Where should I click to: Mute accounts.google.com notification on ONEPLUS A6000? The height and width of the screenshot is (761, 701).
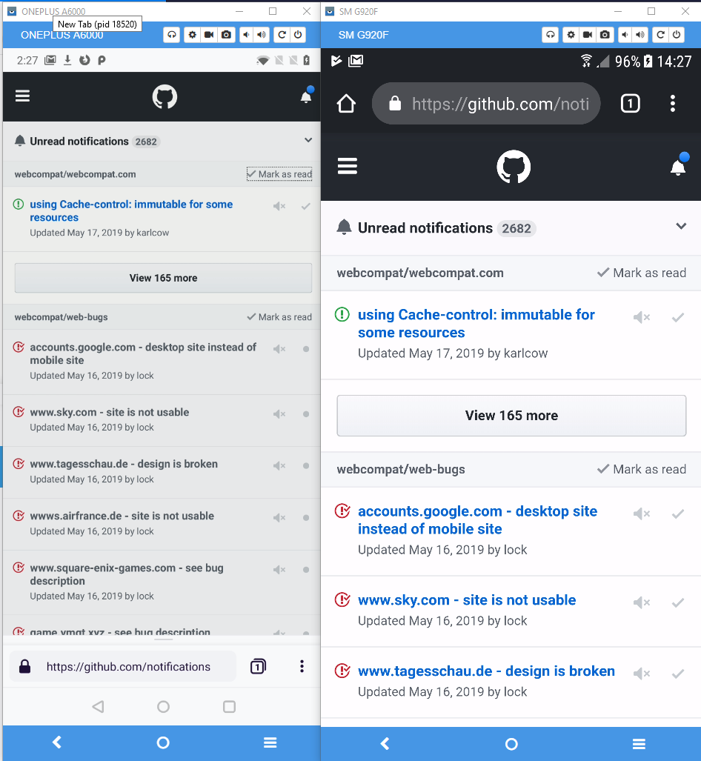[x=279, y=349]
